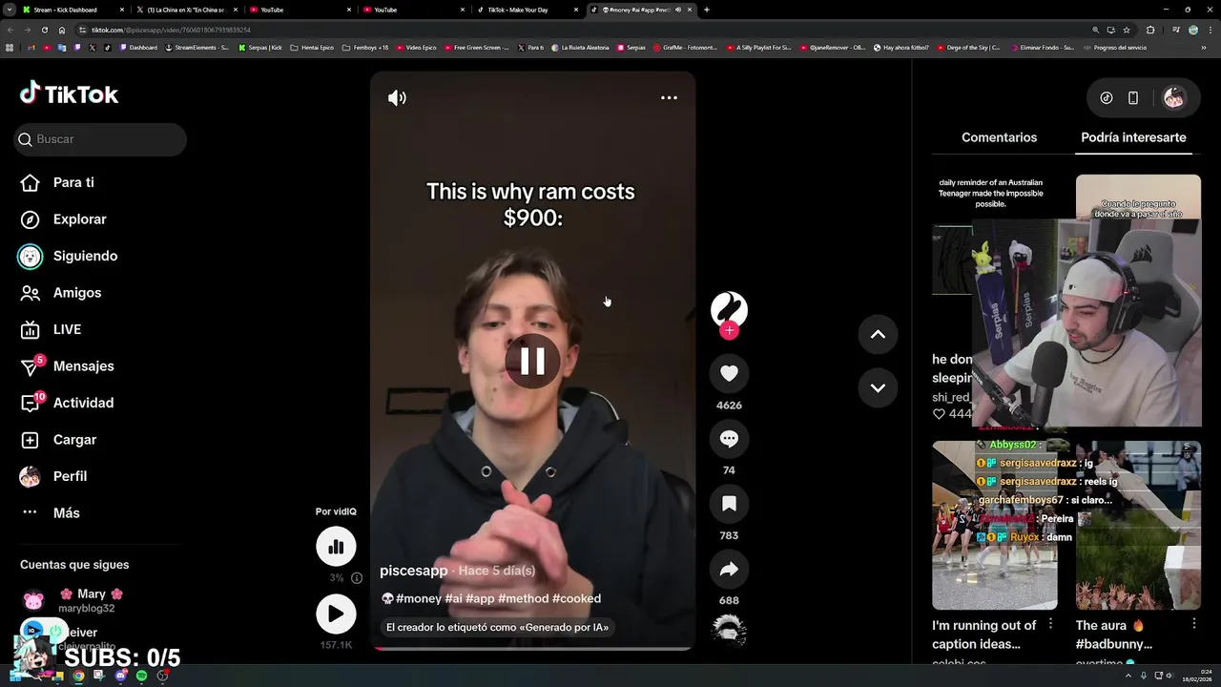Open the browser extensions puzzle icon
The width and height of the screenshot is (1221, 687).
click(1149, 30)
